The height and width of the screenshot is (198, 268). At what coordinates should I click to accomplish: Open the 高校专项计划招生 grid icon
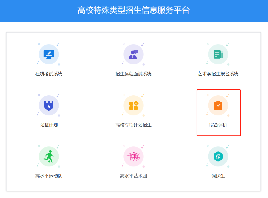pos(133,105)
